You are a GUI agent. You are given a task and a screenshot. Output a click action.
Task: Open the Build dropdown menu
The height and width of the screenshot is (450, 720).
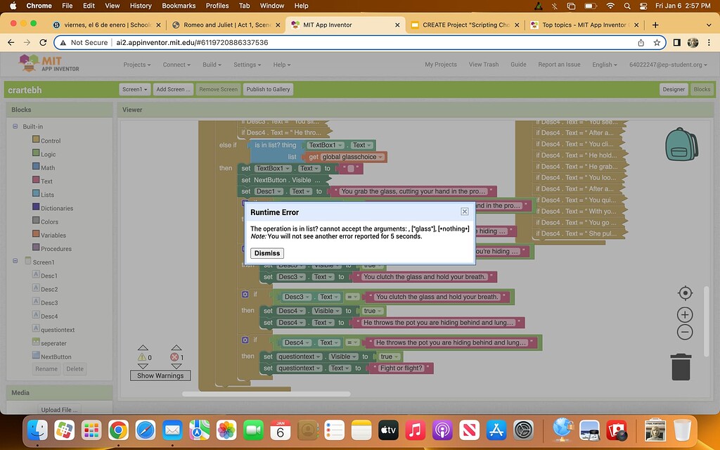pos(211,65)
